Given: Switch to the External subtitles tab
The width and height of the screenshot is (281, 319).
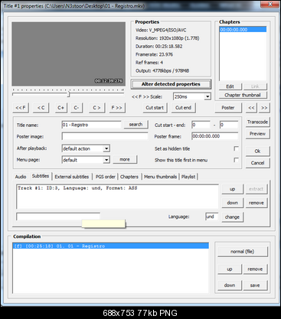Looking at the screenshot, I should click(72, 177).
